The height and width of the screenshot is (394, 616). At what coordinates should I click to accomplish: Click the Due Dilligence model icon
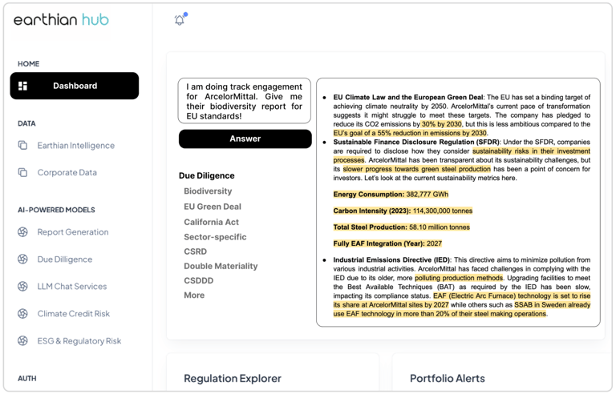22,259
